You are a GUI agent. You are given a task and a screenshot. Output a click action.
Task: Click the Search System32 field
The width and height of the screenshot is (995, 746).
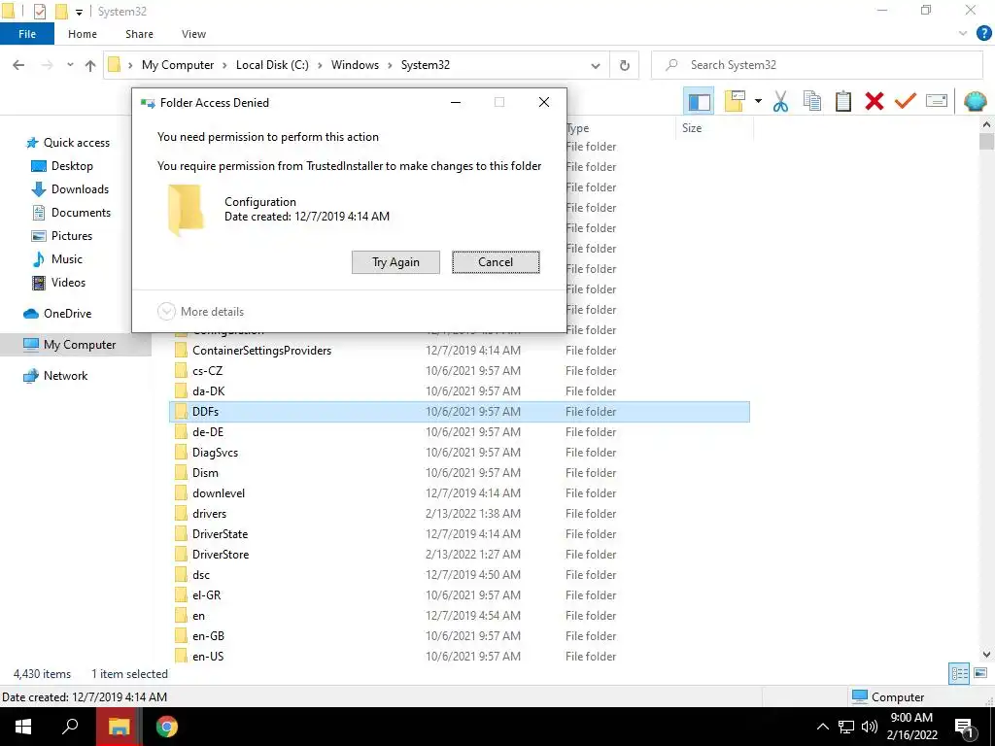[x=817, y=65]
